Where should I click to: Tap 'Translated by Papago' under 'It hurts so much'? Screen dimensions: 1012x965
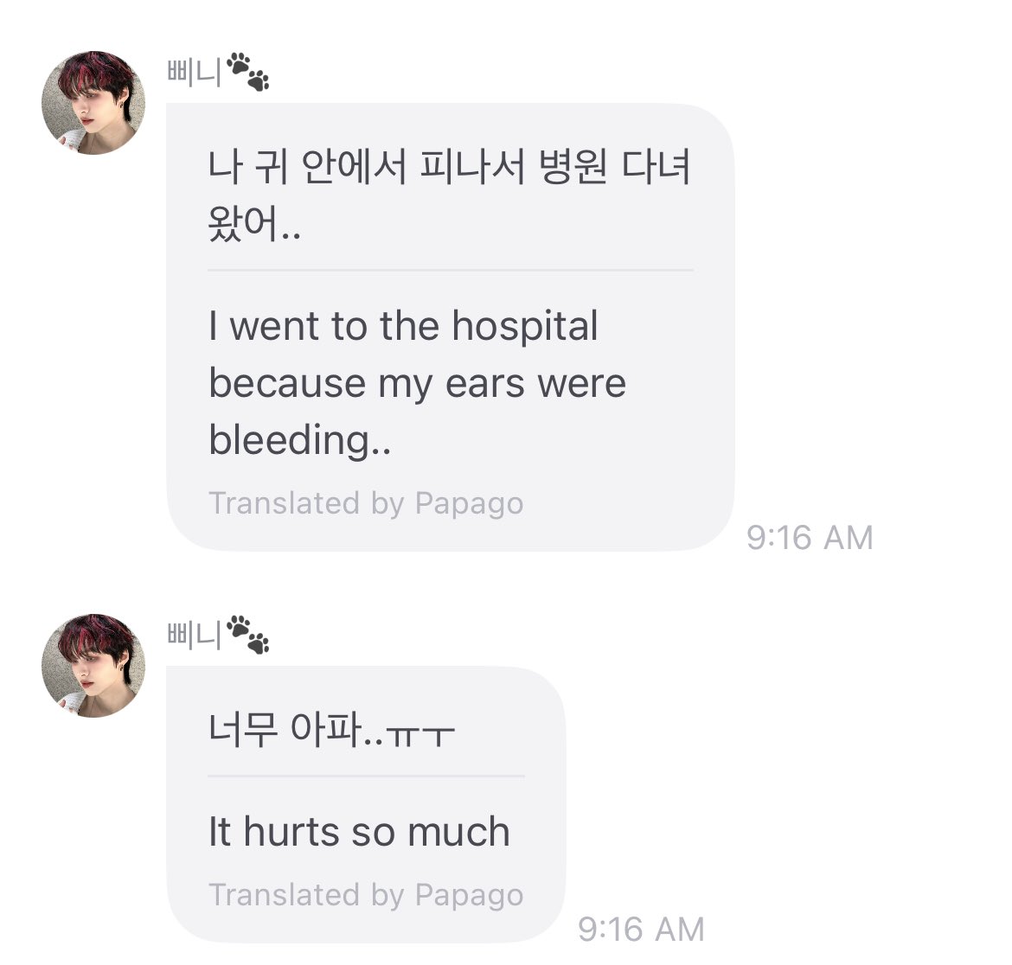click(x=366, y=895)
